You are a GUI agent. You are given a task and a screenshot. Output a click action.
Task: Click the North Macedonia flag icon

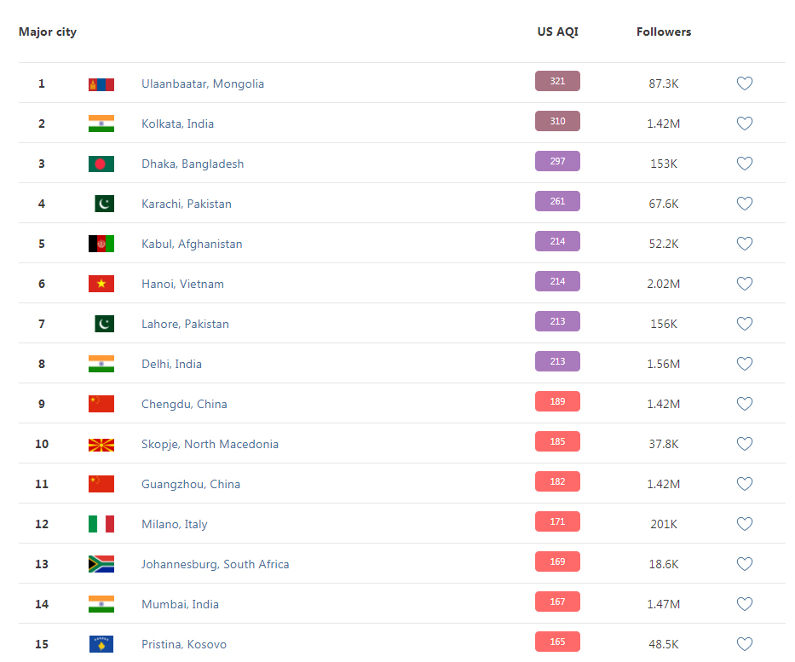[101, 445]
